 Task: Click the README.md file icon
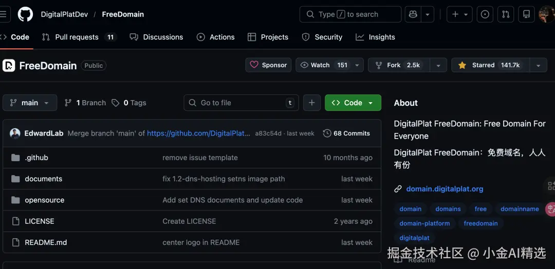[x=15, y=242]
